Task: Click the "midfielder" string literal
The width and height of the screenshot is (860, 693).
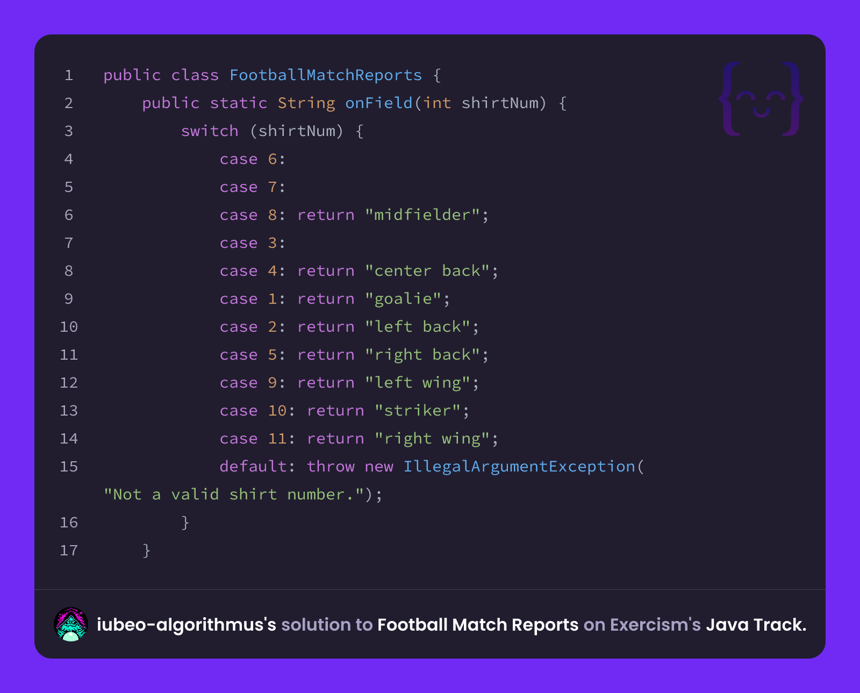Action: 422,215
